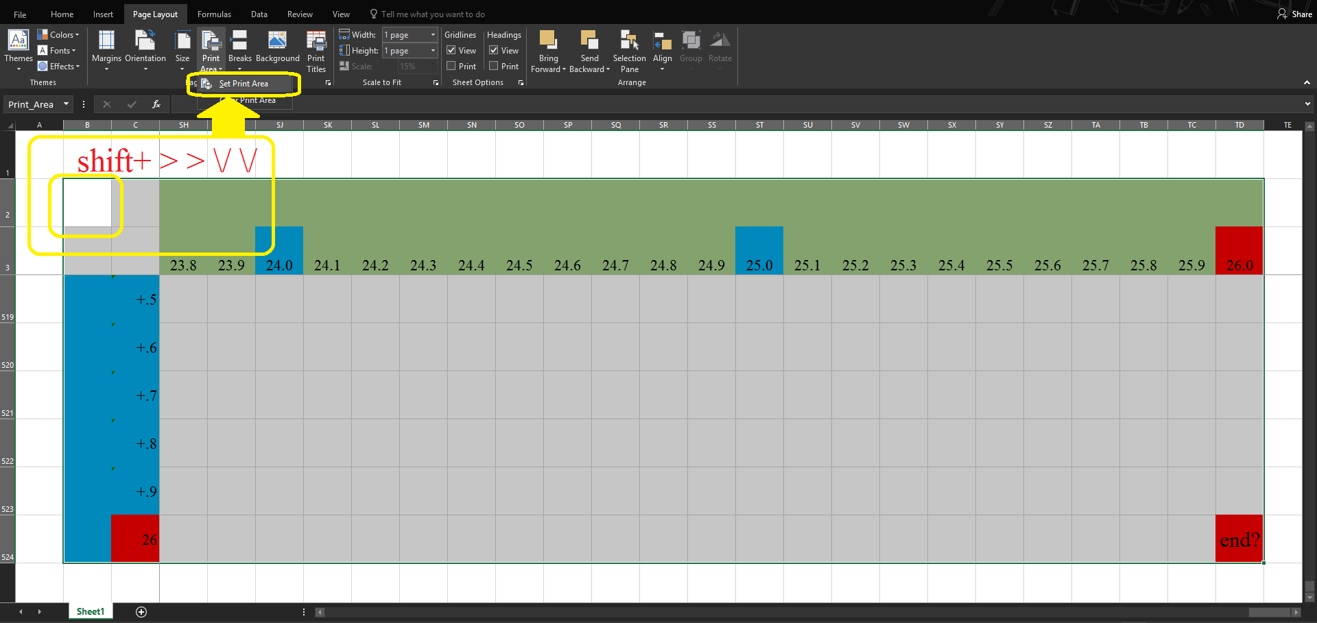The width and height of the screenshot is (1317, 623).
Task: Select column header TD
Action: (1239, 125)
